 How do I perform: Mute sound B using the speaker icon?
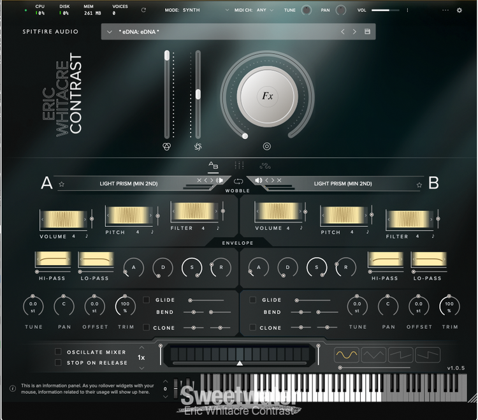(x=258, y=180)
